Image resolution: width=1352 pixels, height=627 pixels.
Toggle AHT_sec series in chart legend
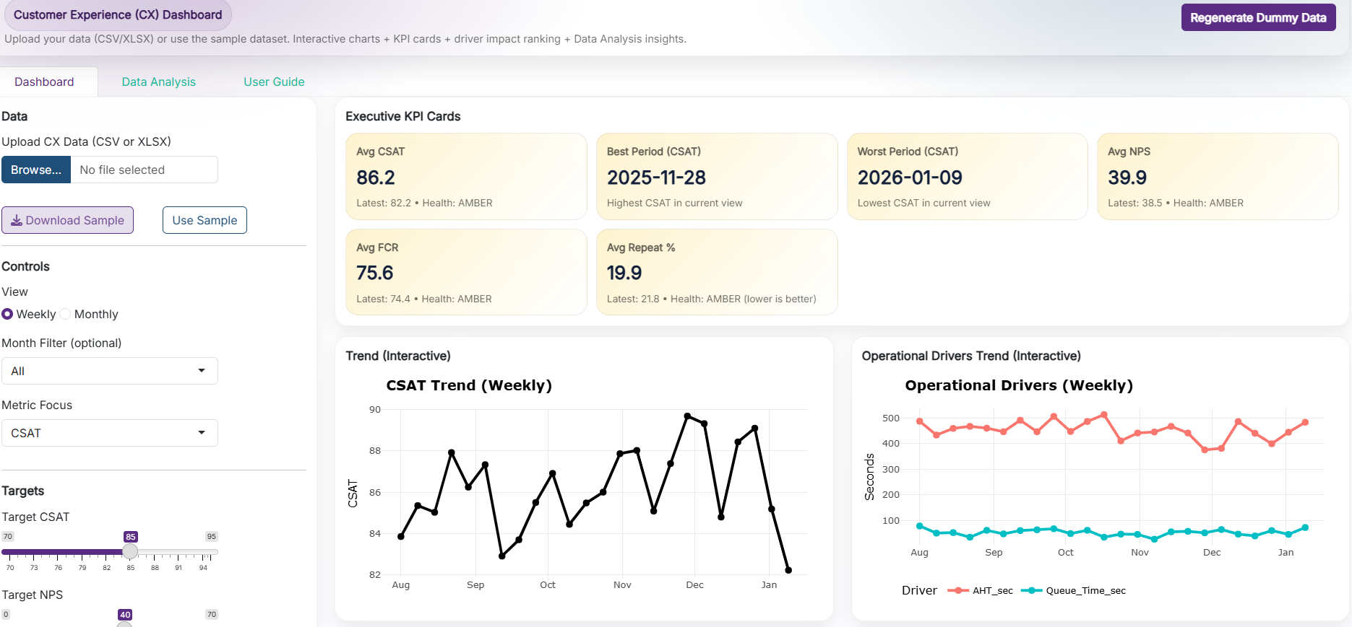[x=980, y=590]
